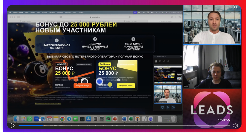Open Calculator from the Dock
246x134 pixels.
pyautogui.click(x=95, y=119)
